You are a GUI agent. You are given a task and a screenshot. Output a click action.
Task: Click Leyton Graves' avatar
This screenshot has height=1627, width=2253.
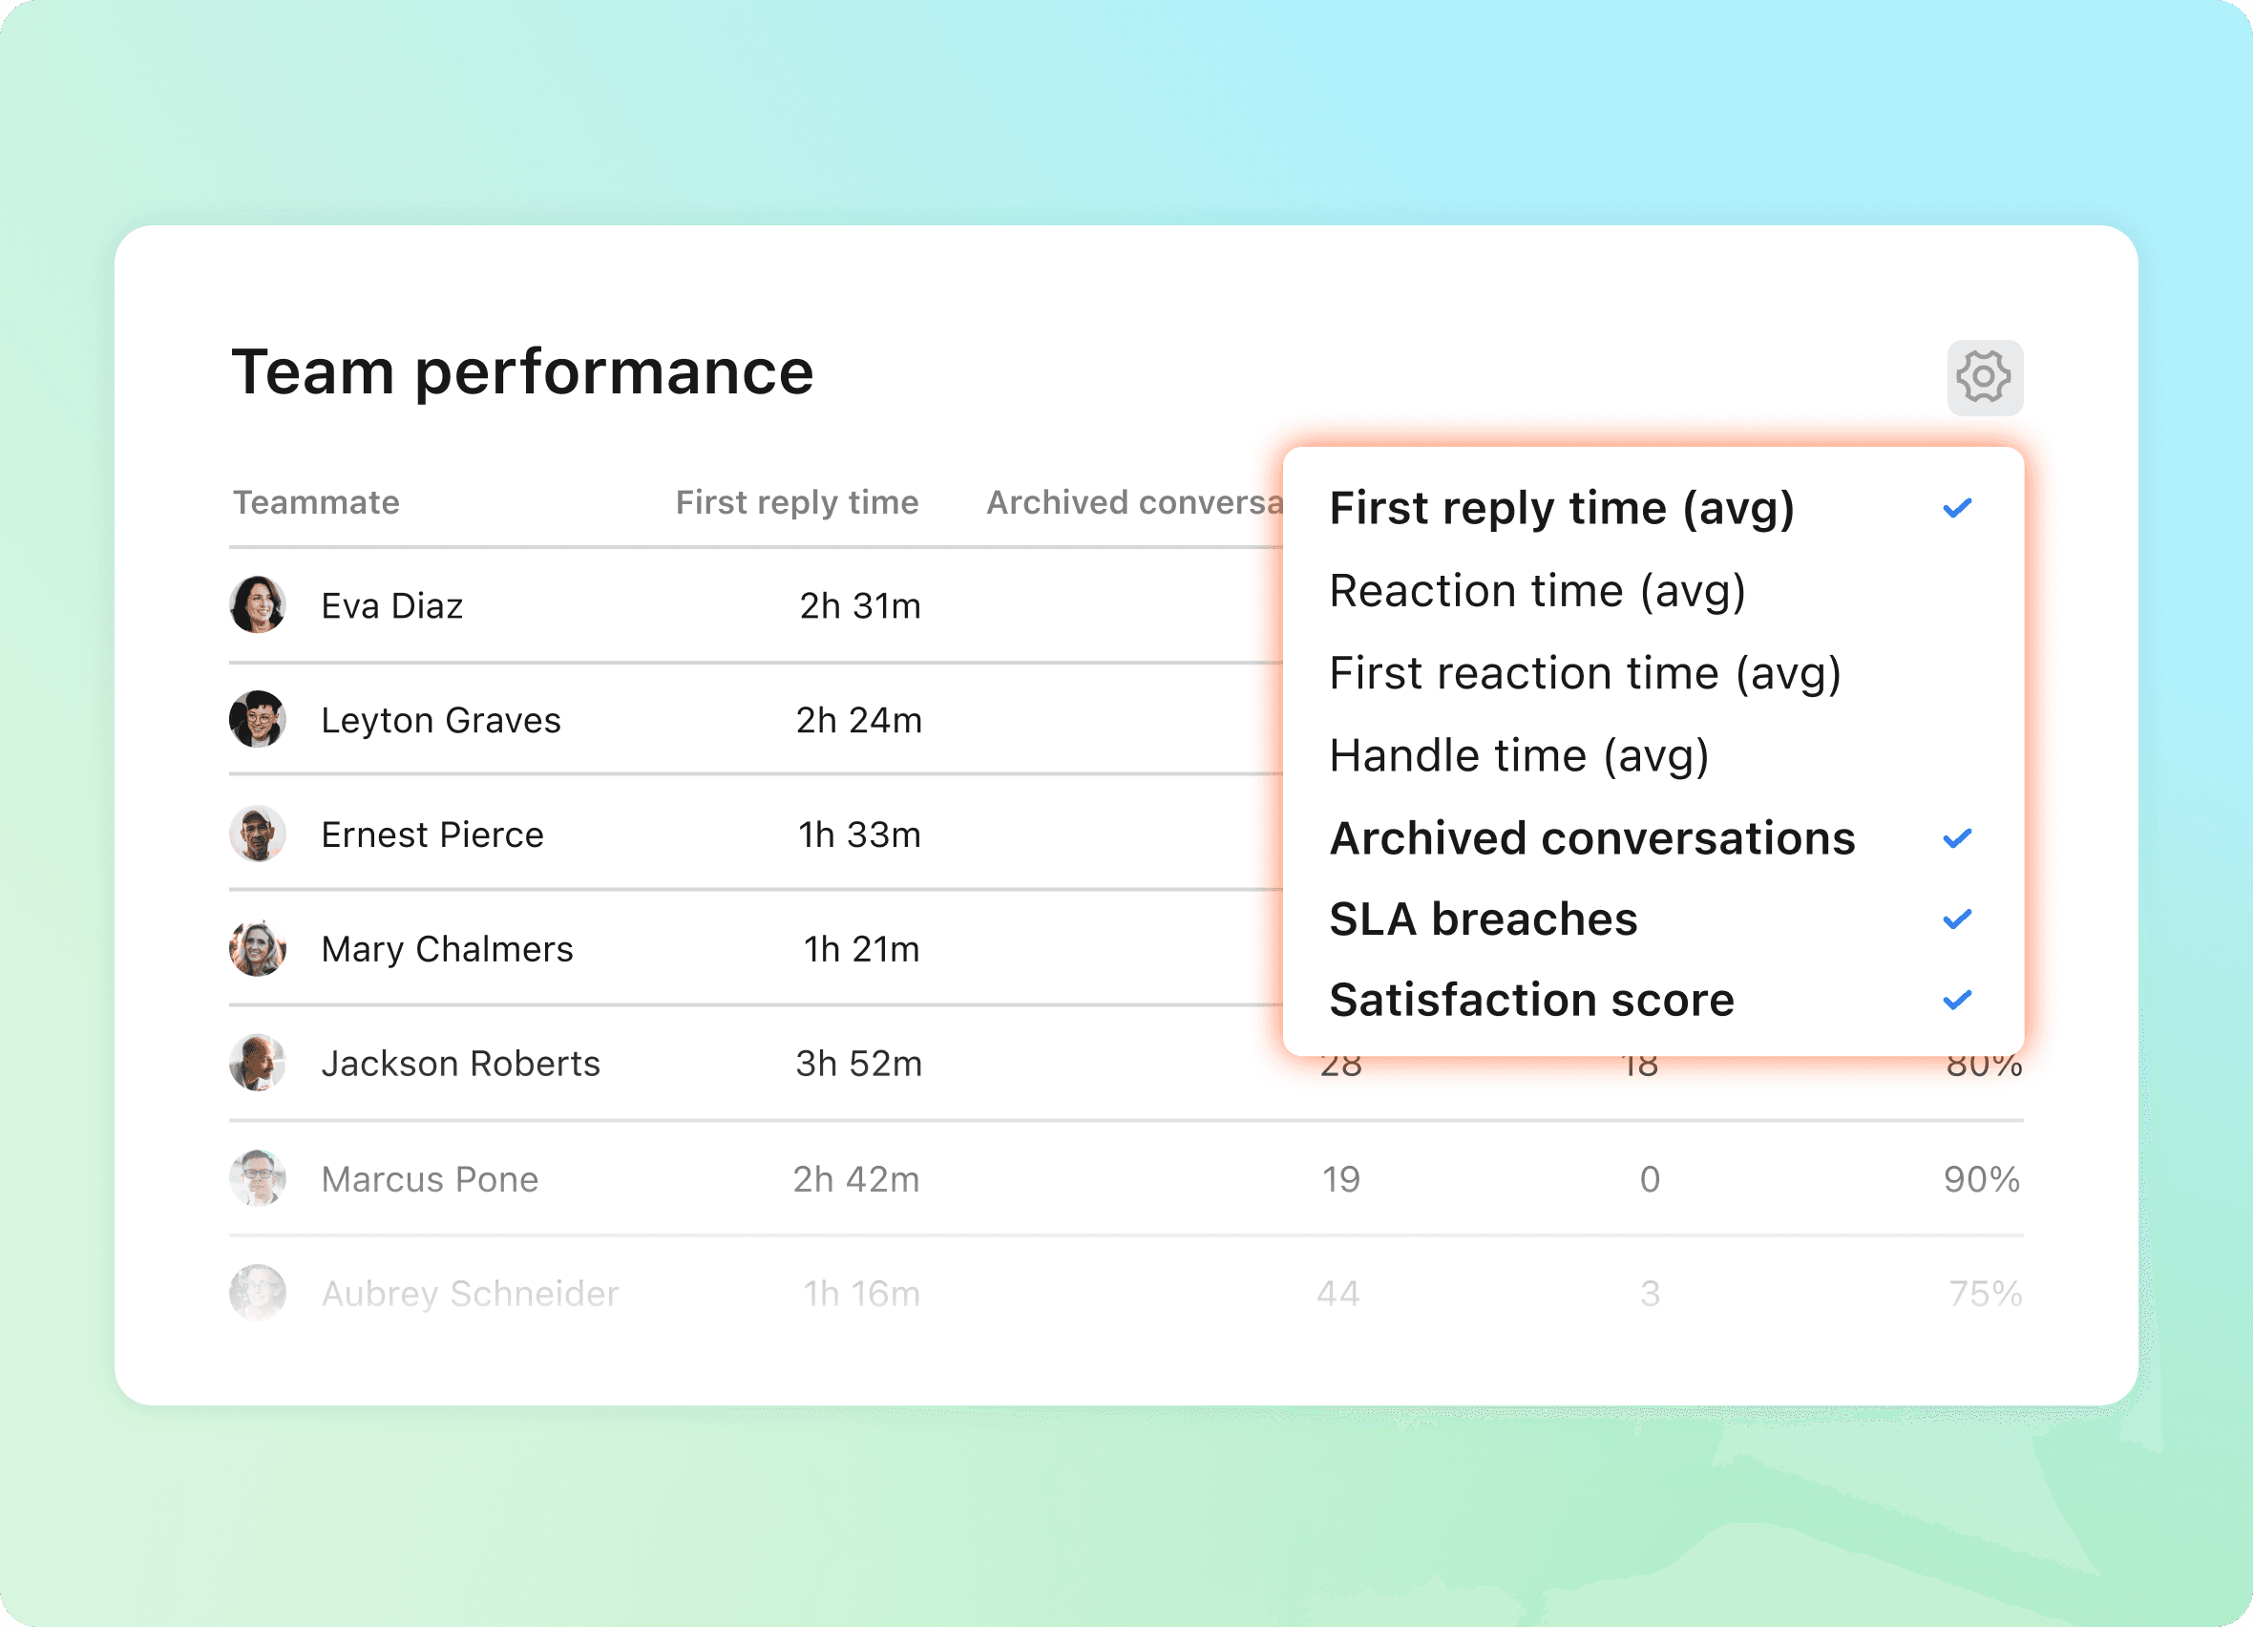pos(258,719)
